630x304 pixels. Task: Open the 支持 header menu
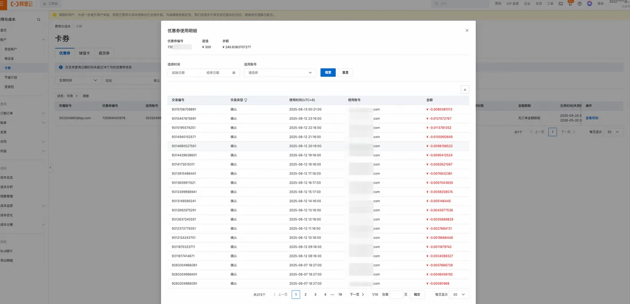539,3
